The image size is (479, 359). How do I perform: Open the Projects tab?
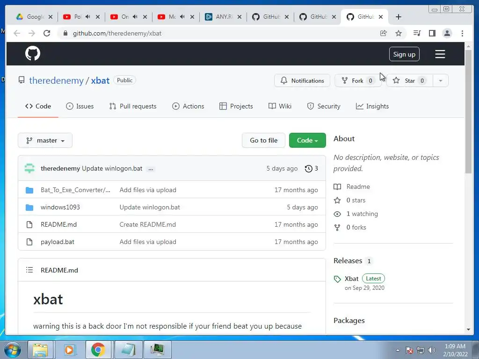pyautogui.click(x=236, y=106)
